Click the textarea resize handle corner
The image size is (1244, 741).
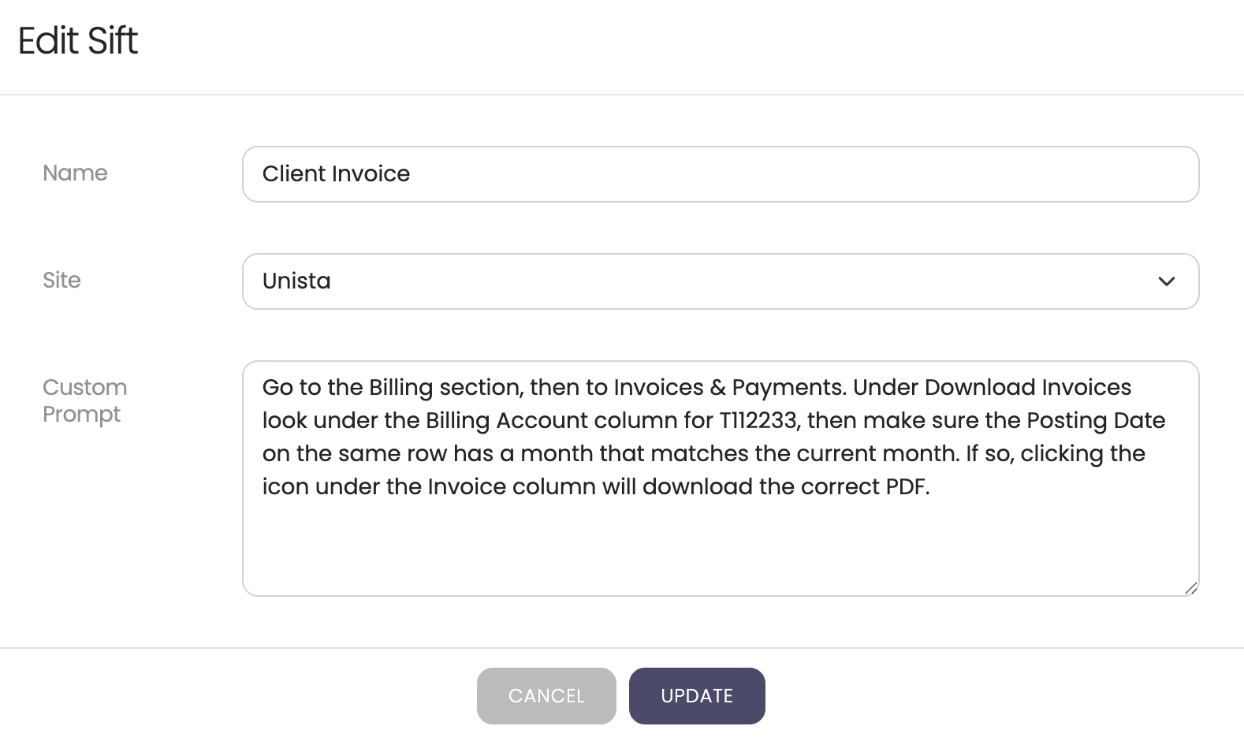(x=1191, y=588)
